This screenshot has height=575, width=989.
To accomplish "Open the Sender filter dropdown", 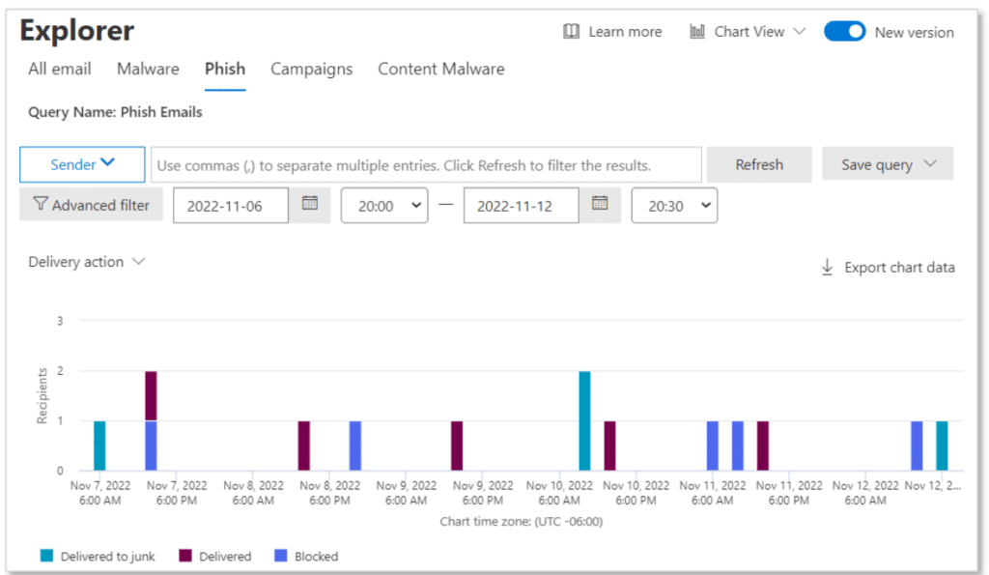I will [x=82, y=164].
